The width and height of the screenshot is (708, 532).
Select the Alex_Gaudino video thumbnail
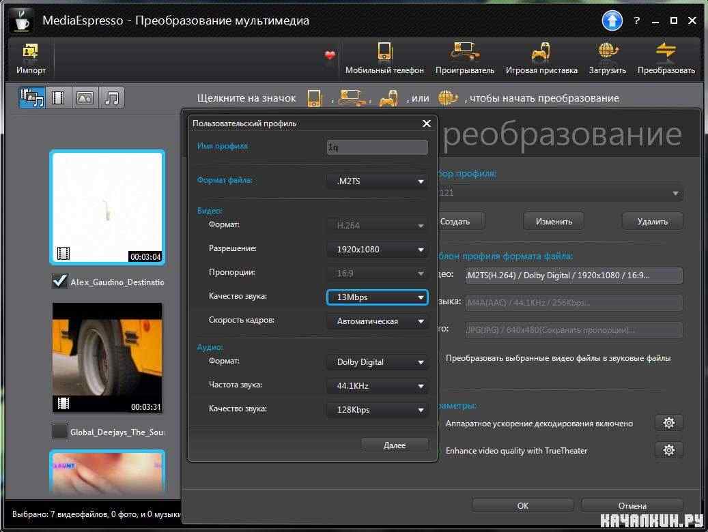[x=107, y=207]
